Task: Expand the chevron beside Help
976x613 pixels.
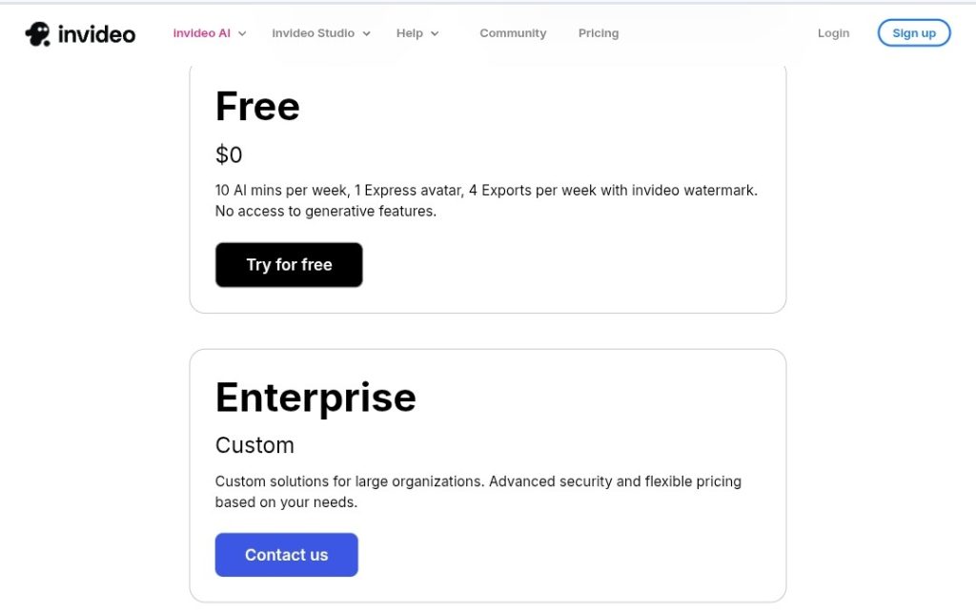Action: (x=435, y=33)
